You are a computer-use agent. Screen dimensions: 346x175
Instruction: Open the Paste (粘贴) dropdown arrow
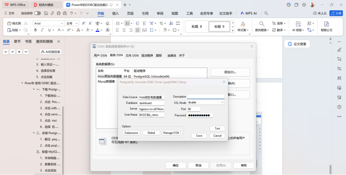20,30
